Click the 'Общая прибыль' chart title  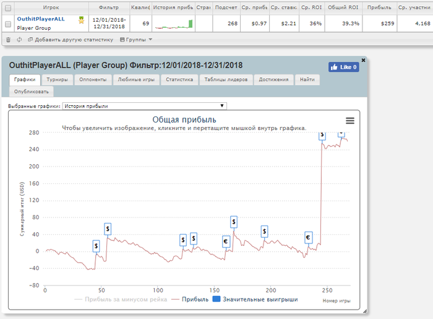pyautogui.click(x=184, y=120)
